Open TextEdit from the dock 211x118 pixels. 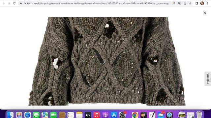[x=152, y=115]
